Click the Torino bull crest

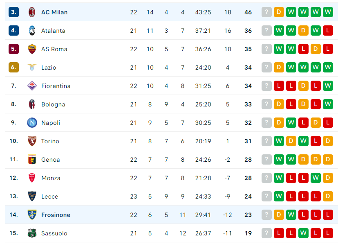coord(32,141)
